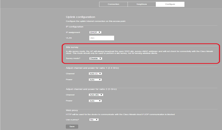Viewport: 222px width, 130px height.
Task: Open the 2.4 GHz Channel Auto (1) dropdown
Action: point(95,74)
